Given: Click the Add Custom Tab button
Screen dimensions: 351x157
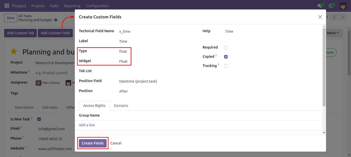Looking at the screenshot, I should (x=21, y=33).
